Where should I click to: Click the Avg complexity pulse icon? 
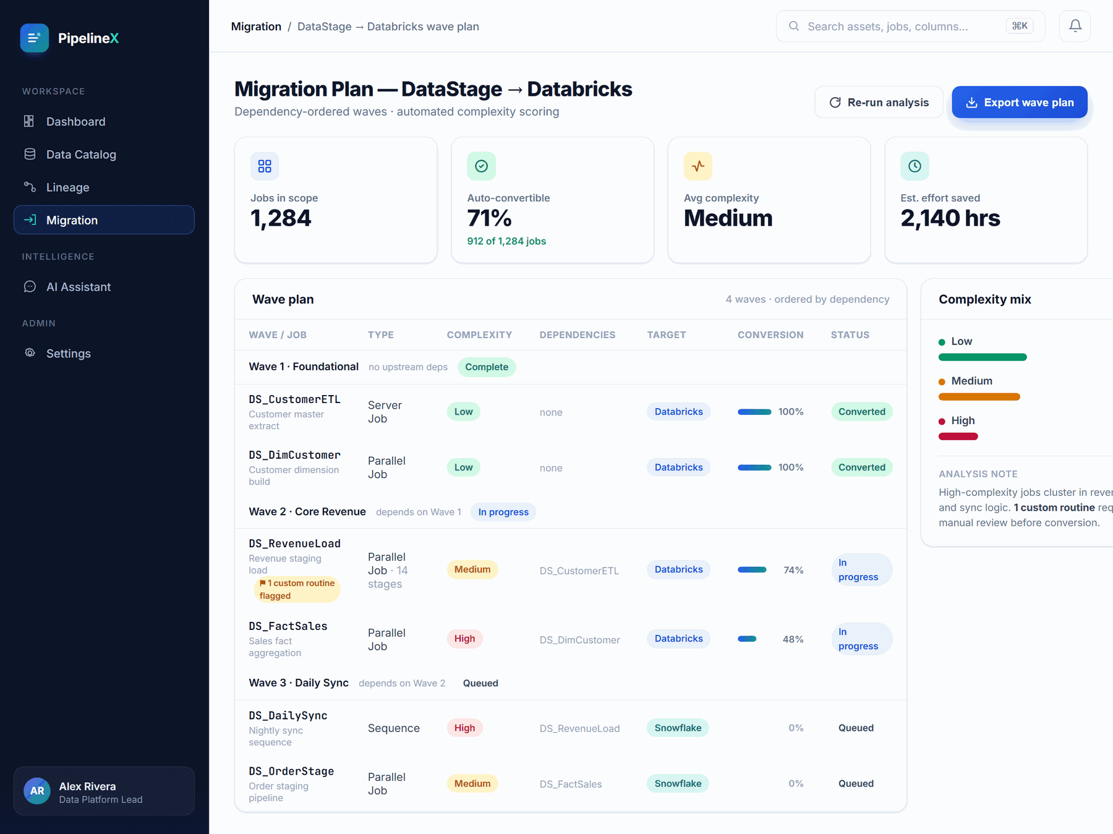click(x=698, y=166)
